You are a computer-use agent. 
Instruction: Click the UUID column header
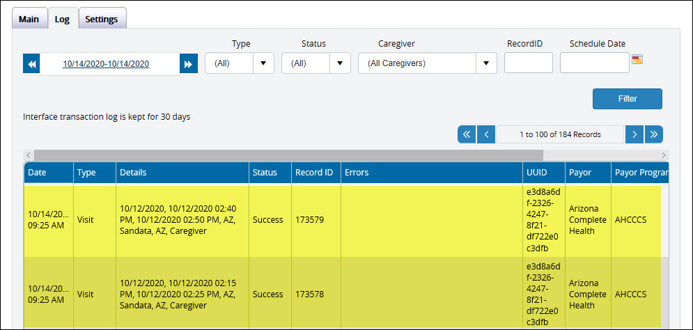(544, 173)
